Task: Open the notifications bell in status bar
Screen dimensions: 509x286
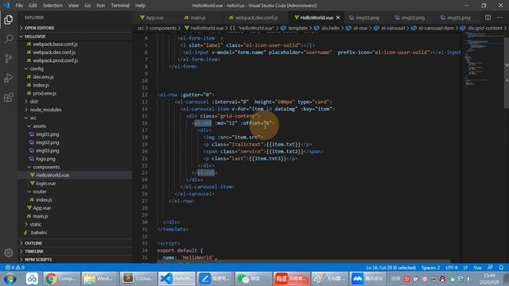Action: pos(501,268)
